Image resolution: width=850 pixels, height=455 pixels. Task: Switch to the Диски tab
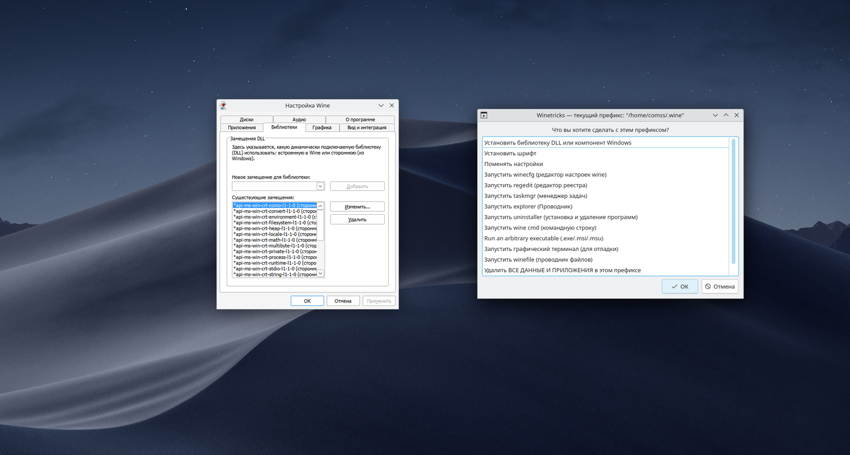point(246,120)
